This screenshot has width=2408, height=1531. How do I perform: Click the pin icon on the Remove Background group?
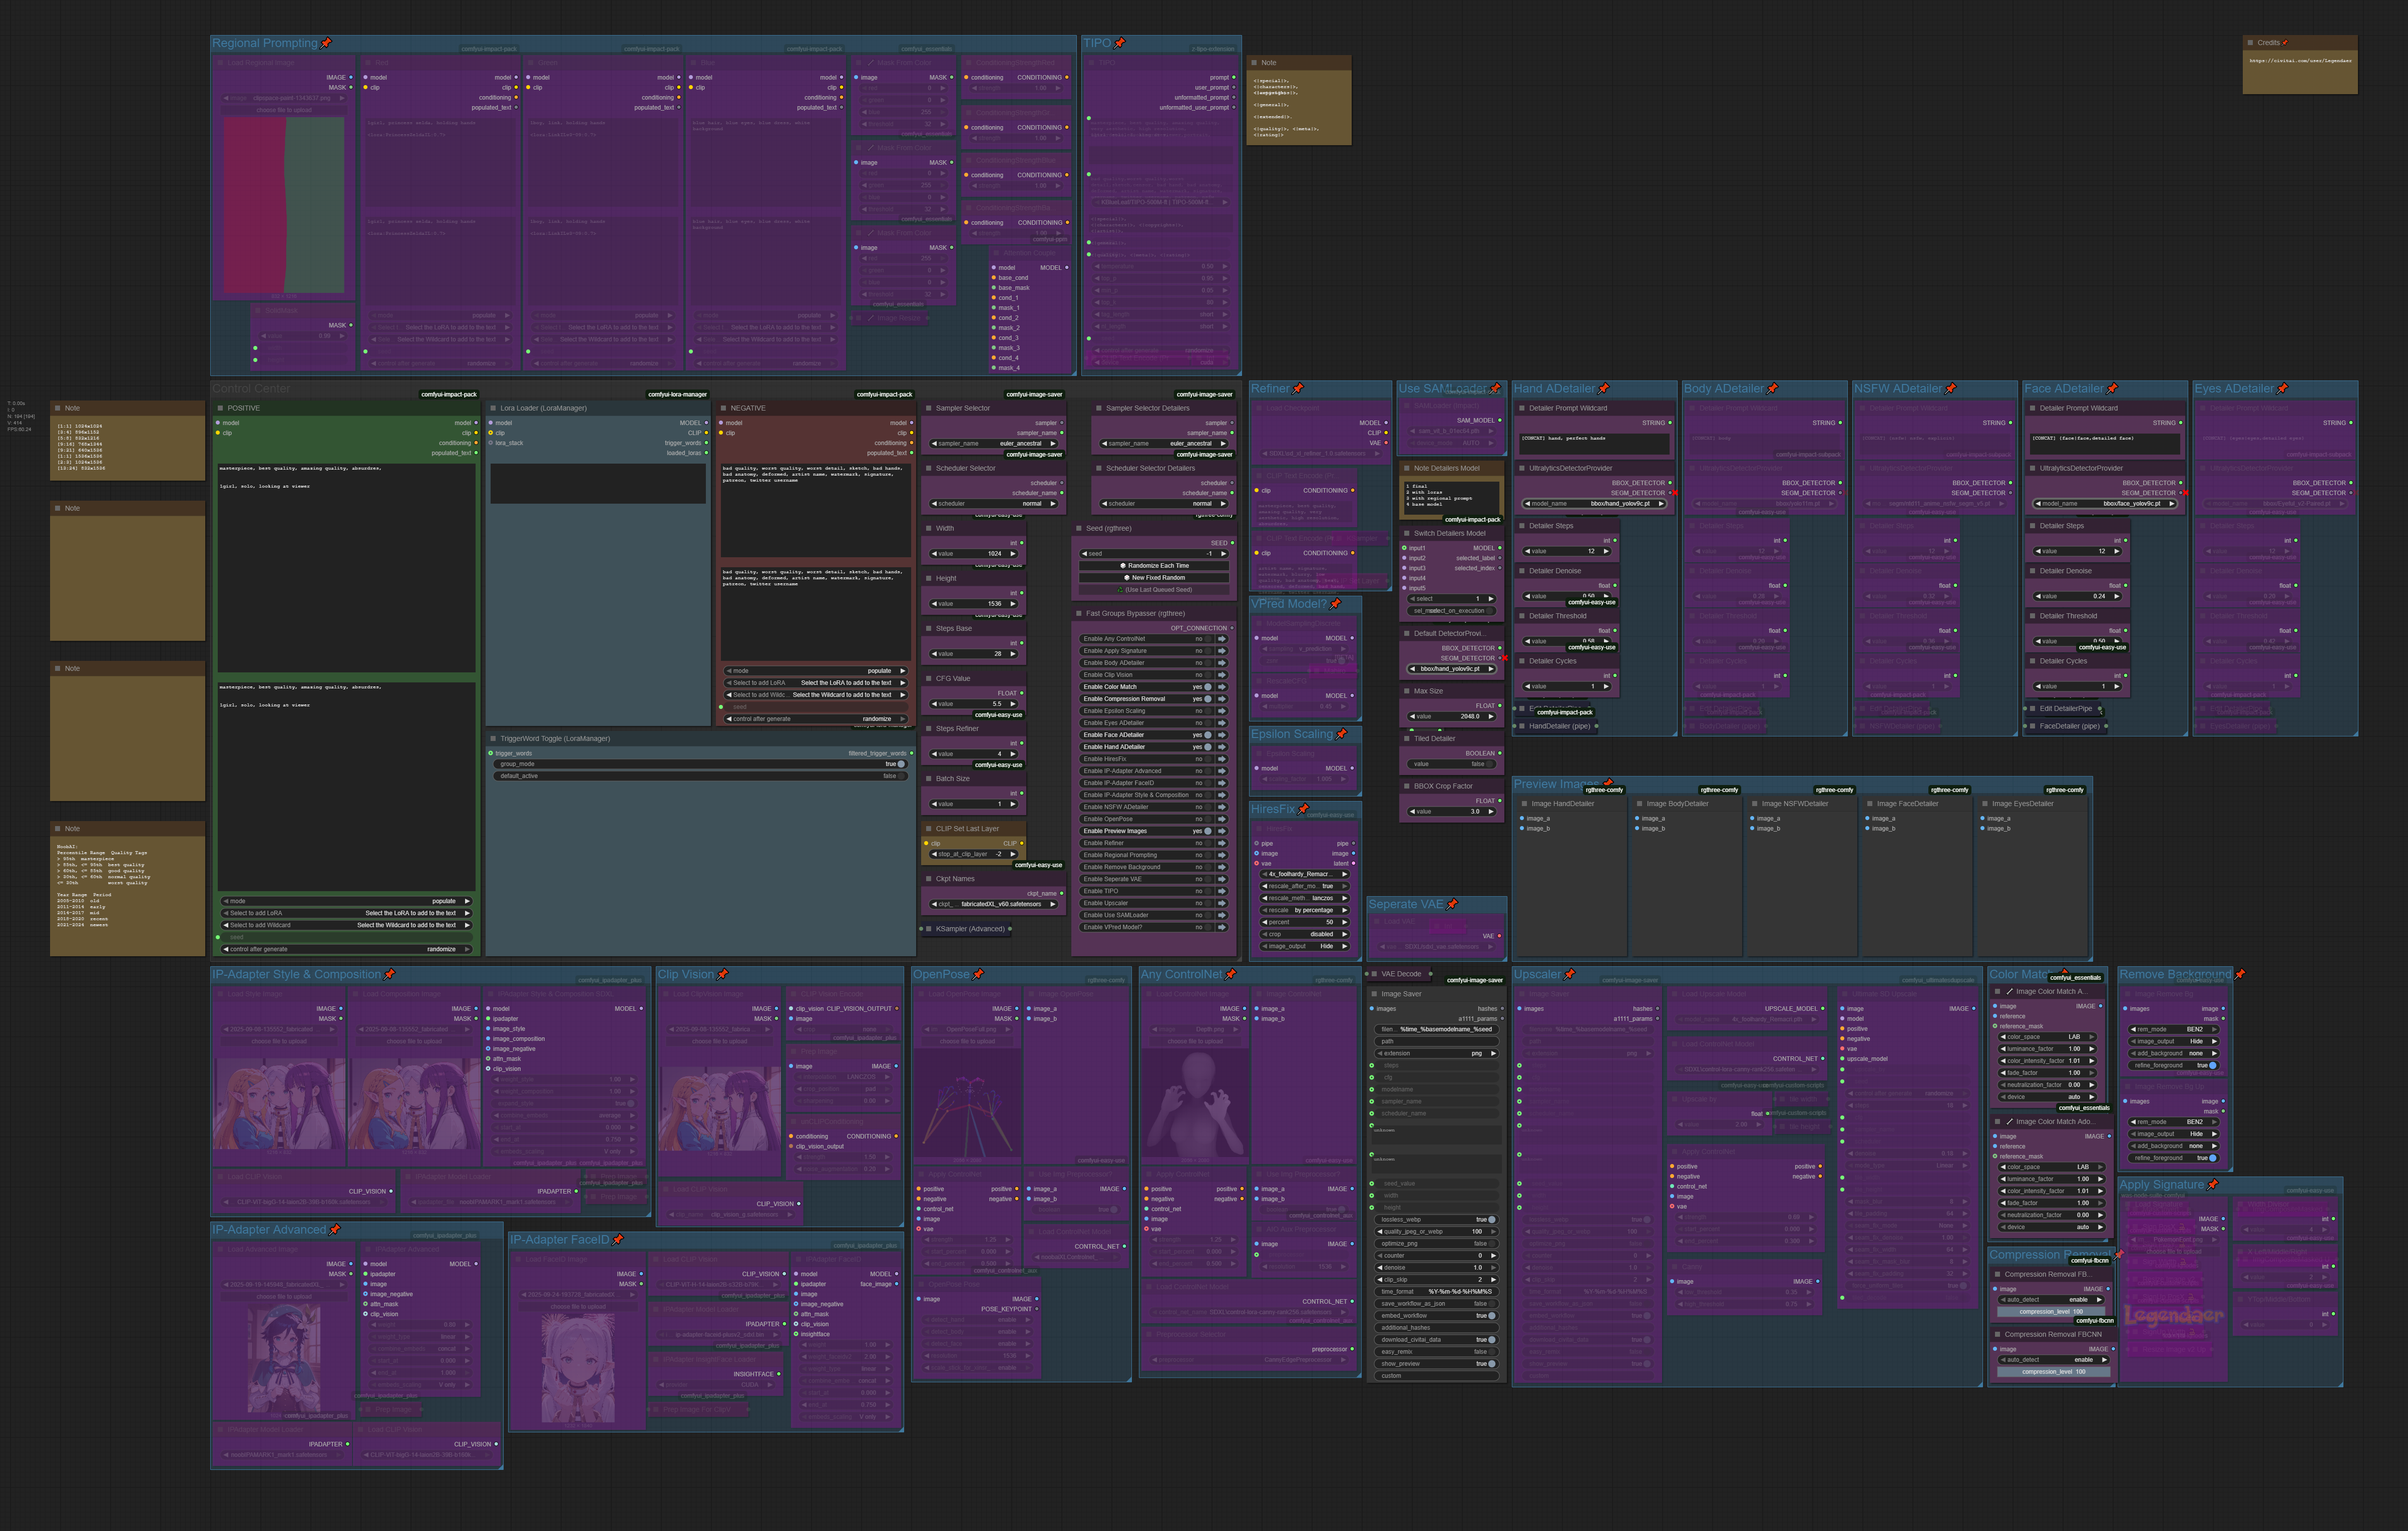coord(2240,976)
